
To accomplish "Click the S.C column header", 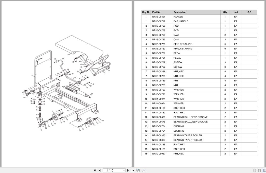I will click(x=249, y=12).
